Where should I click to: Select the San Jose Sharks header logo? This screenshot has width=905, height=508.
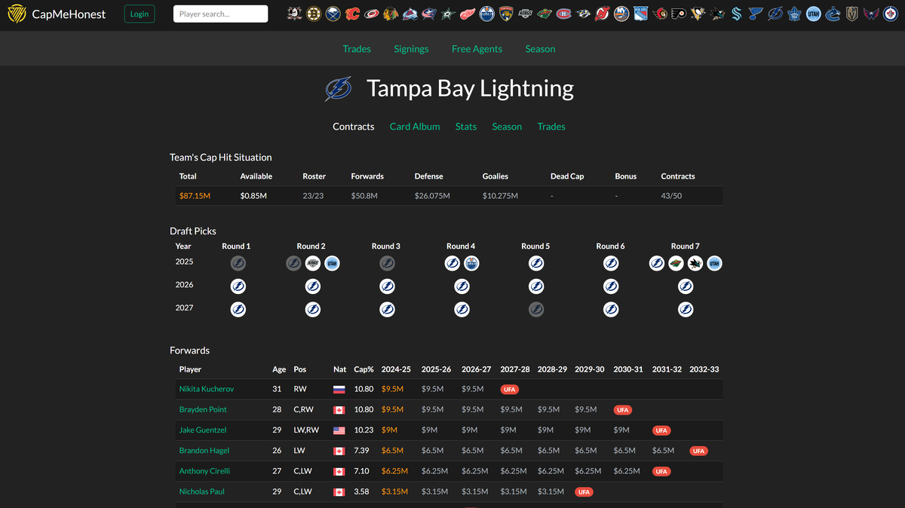[718, 14]
